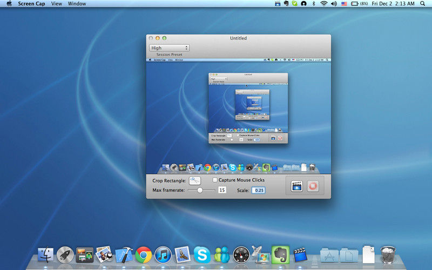Launch Skype from the Dock

click(202, 254)
